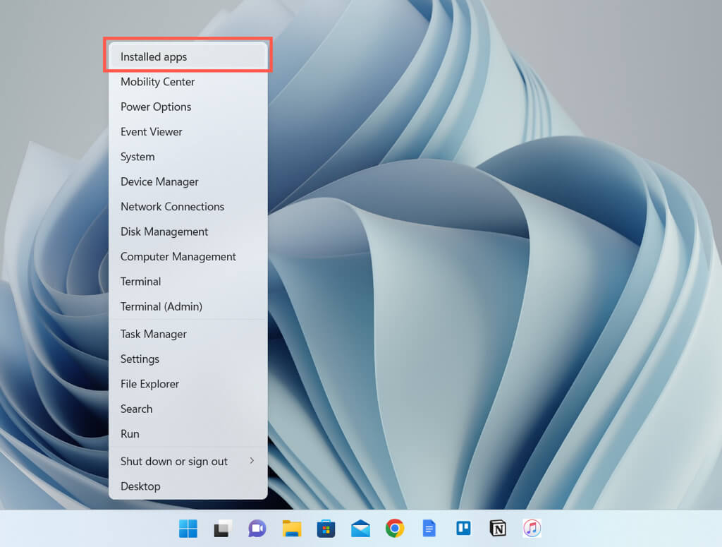The image size is (722, 547).
Task: Launch iTunes from the taskbar
Action: coord(532,529)
